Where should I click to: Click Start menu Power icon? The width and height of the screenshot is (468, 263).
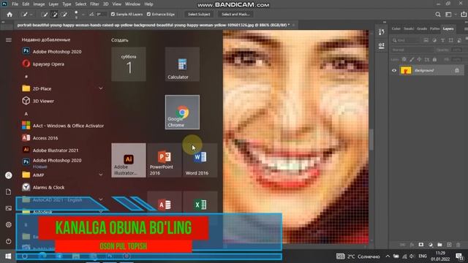(x=9, y=241)
